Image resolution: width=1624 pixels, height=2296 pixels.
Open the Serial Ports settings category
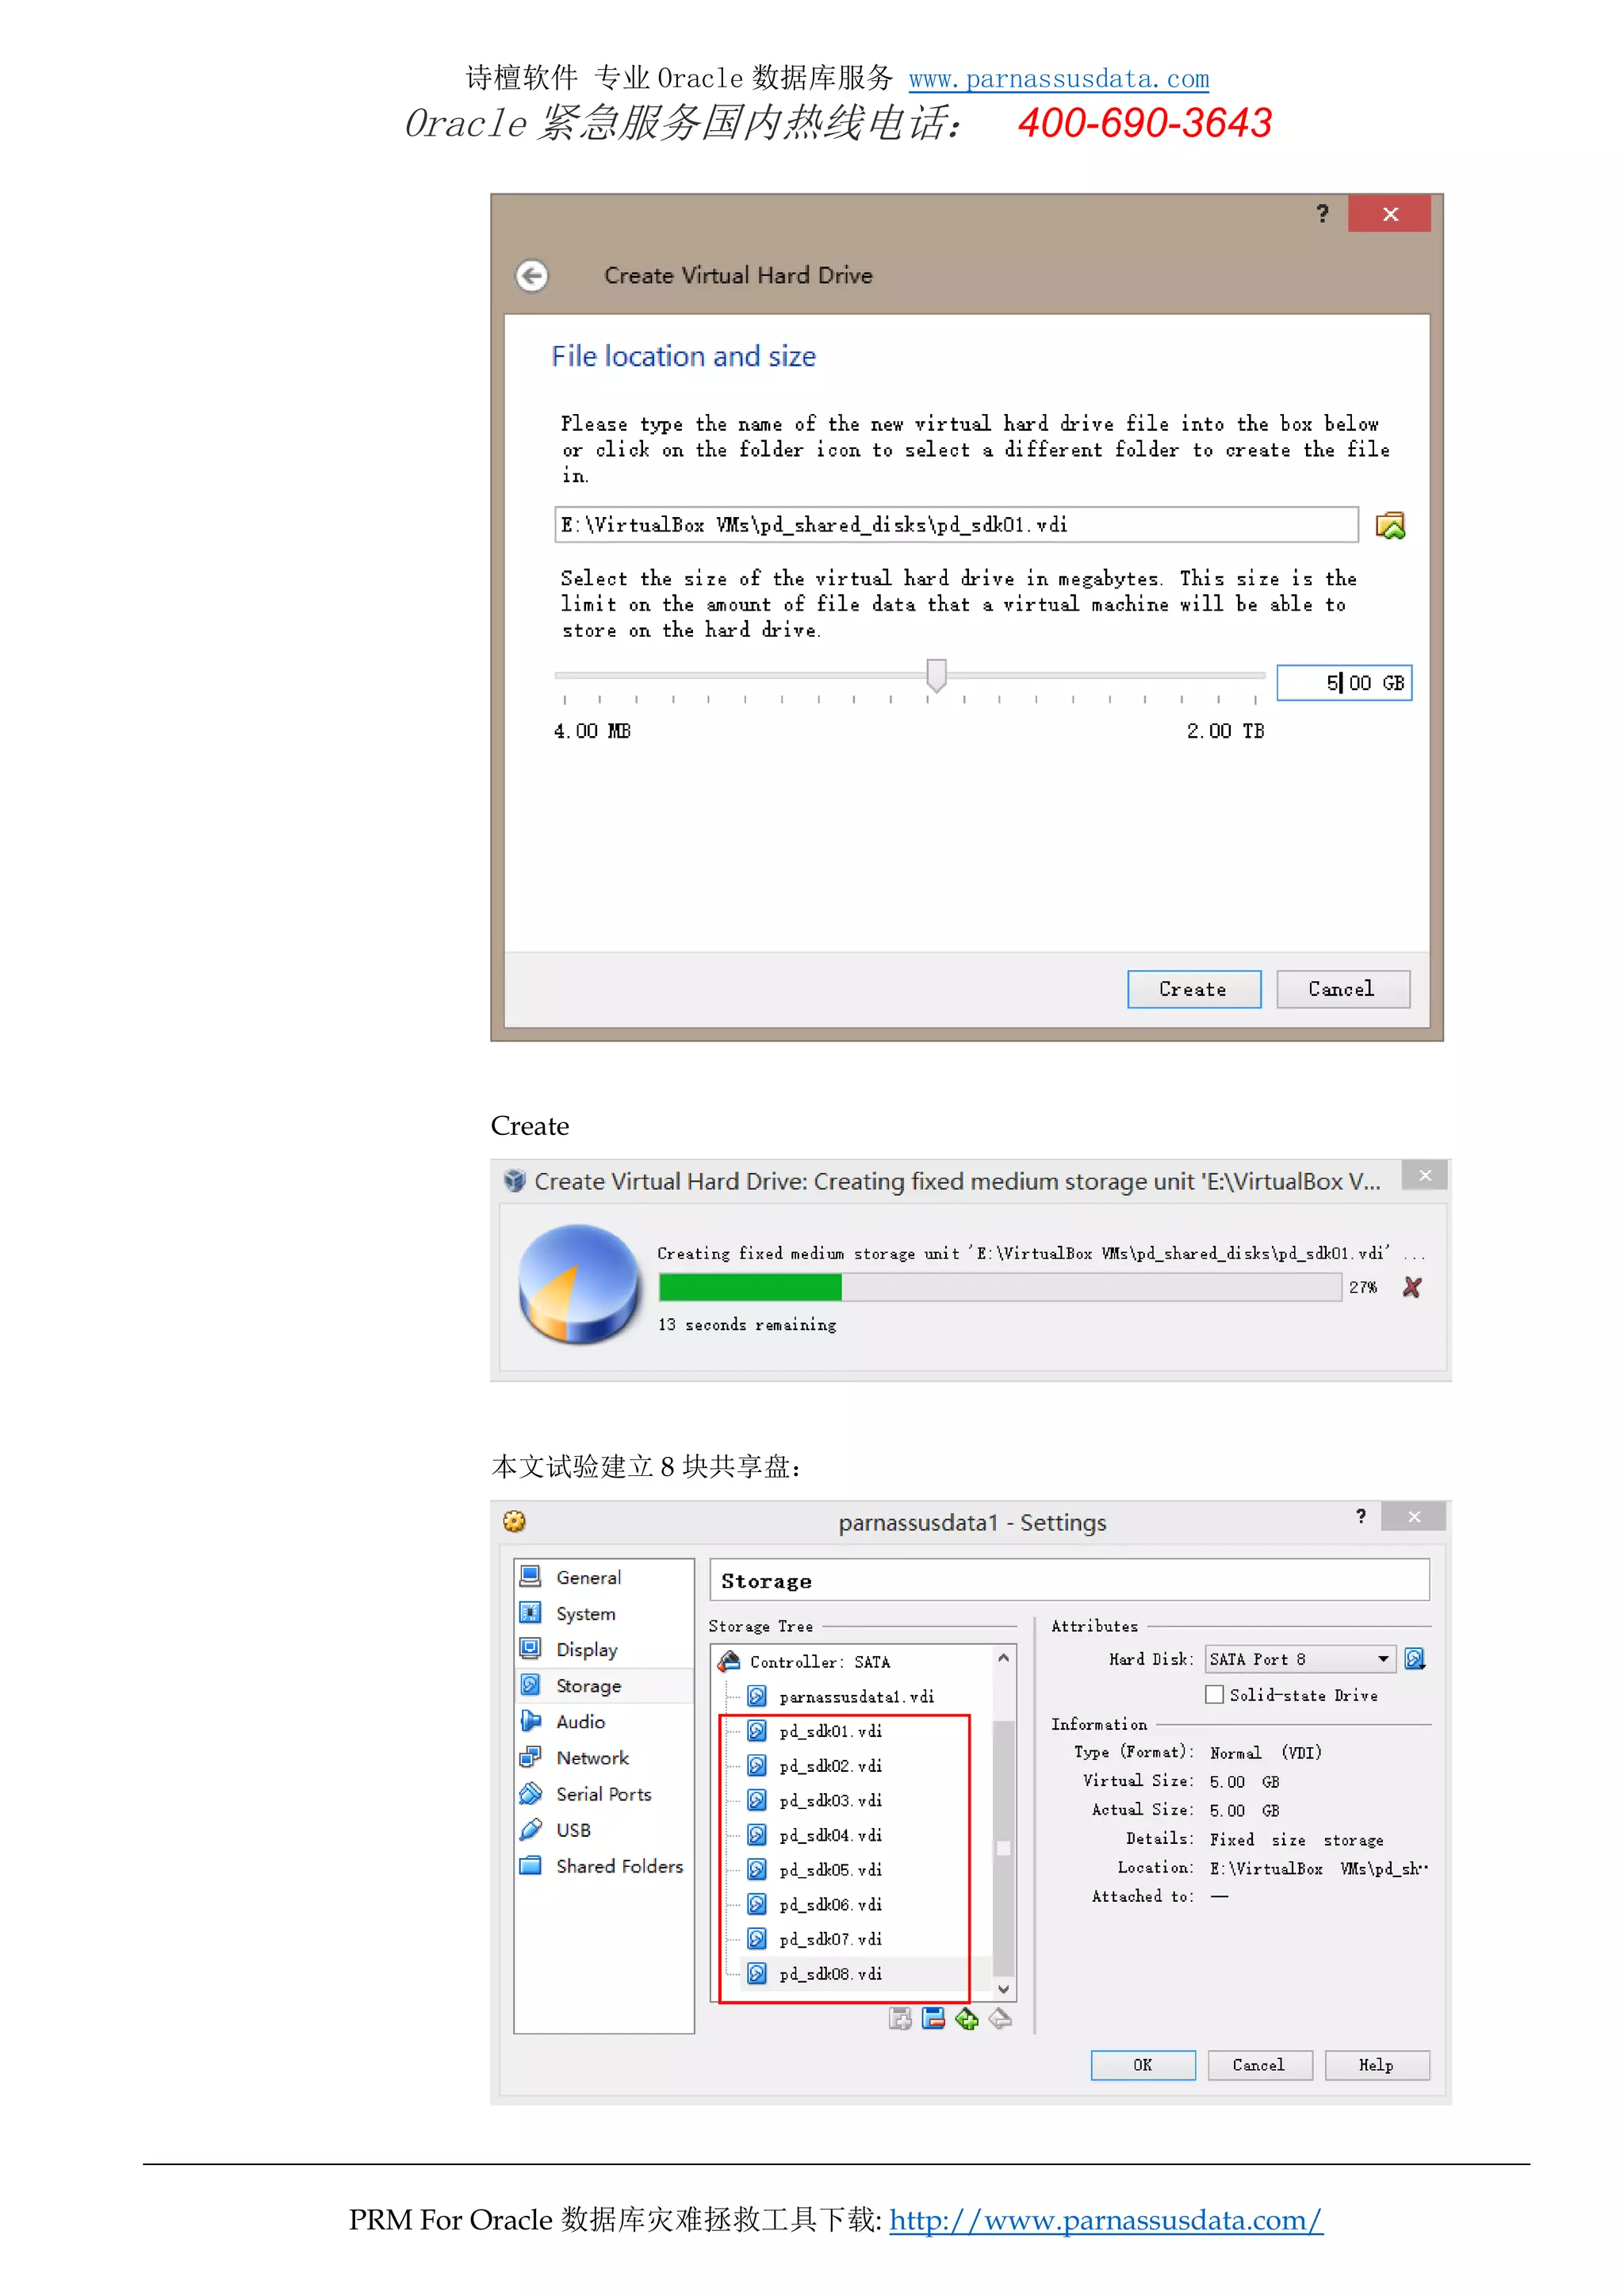pyautogui.click(x=604, y=1794)
